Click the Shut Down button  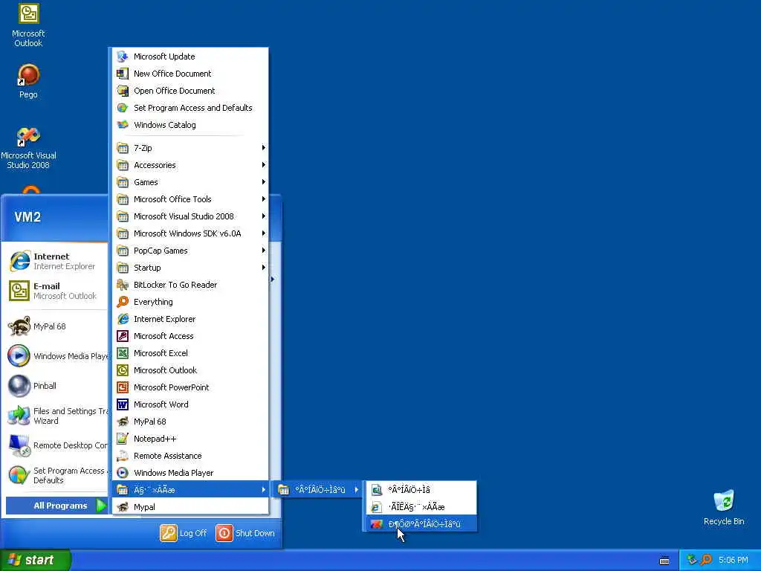(245, 533)
